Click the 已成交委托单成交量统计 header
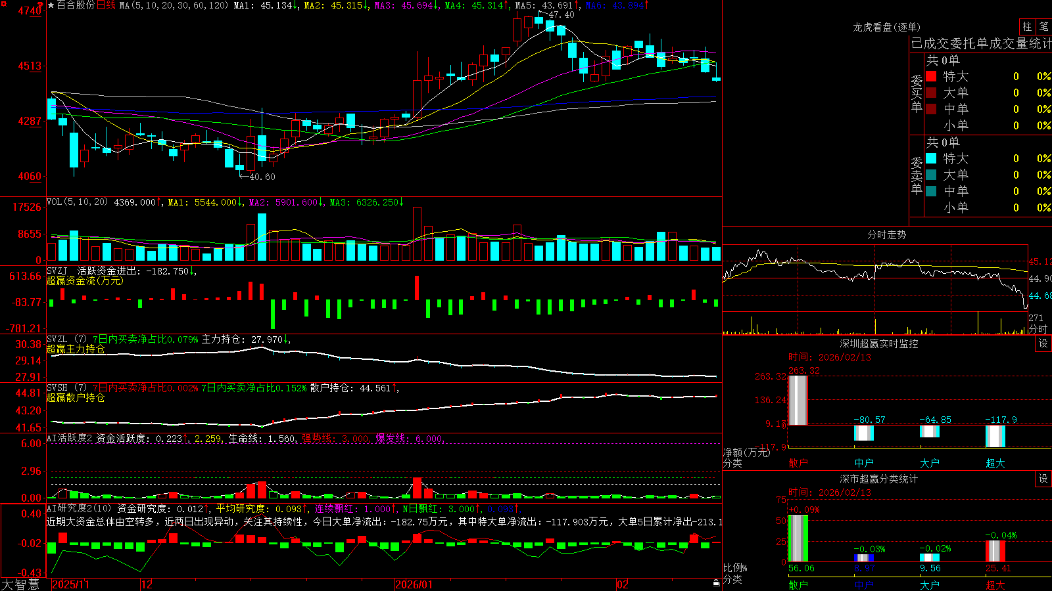This screenshot has height=591, width=1052. pos(981,43)
